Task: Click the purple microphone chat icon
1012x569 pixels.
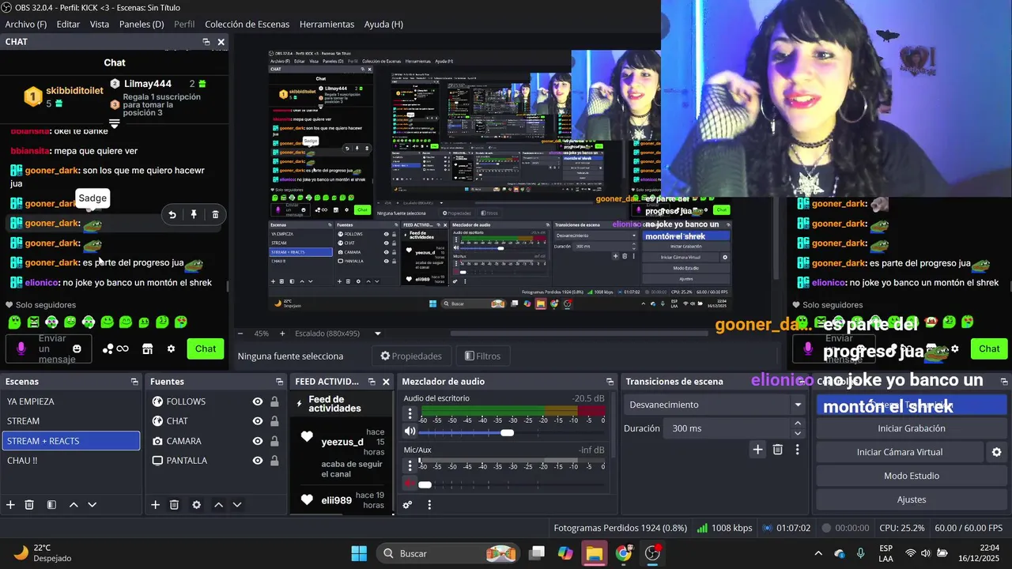Action: (x=21, y=349)
